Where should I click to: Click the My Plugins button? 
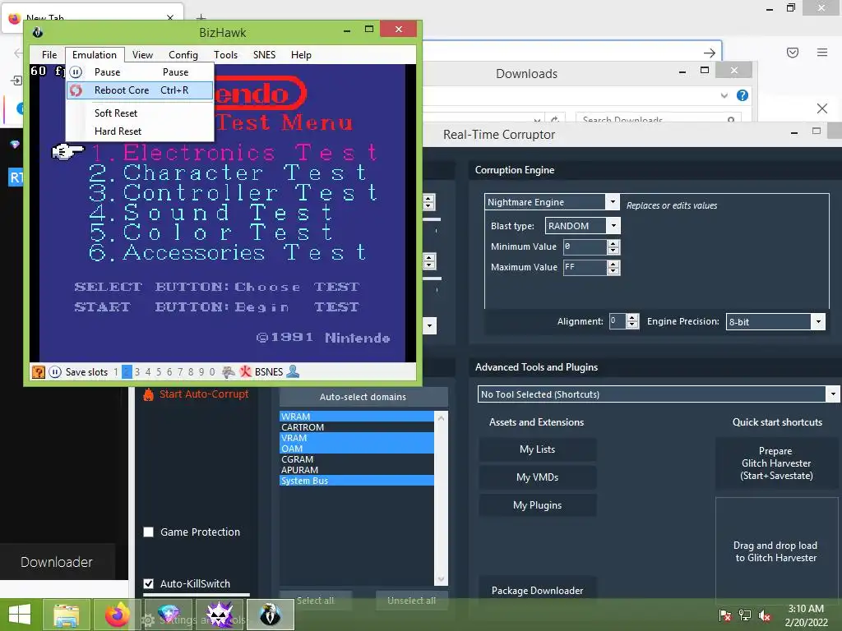[538, 505]
